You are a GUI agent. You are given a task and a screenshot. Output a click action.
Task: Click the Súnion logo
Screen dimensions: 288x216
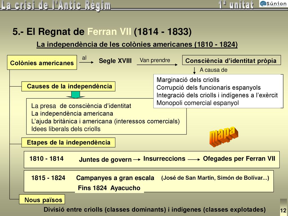[273, 4]
